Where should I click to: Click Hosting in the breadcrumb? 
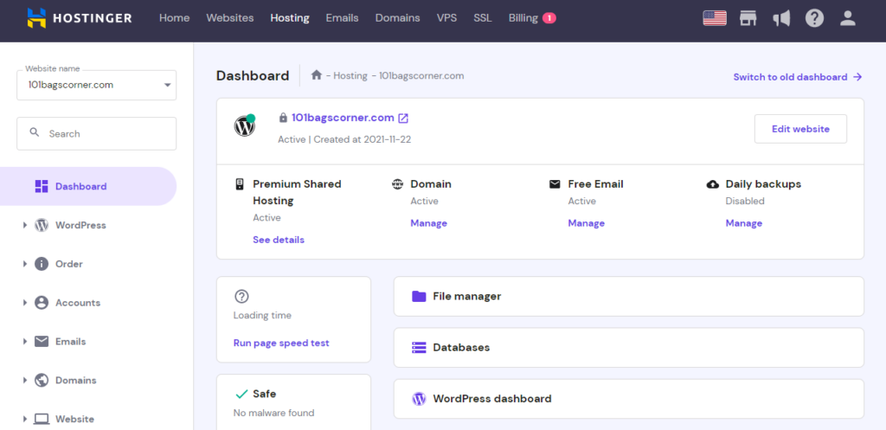350,76
